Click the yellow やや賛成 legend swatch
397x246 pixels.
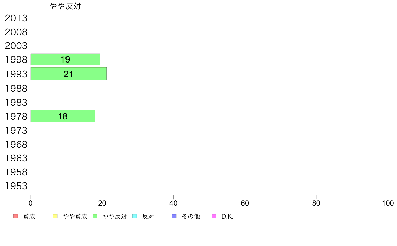click(55, 216)
